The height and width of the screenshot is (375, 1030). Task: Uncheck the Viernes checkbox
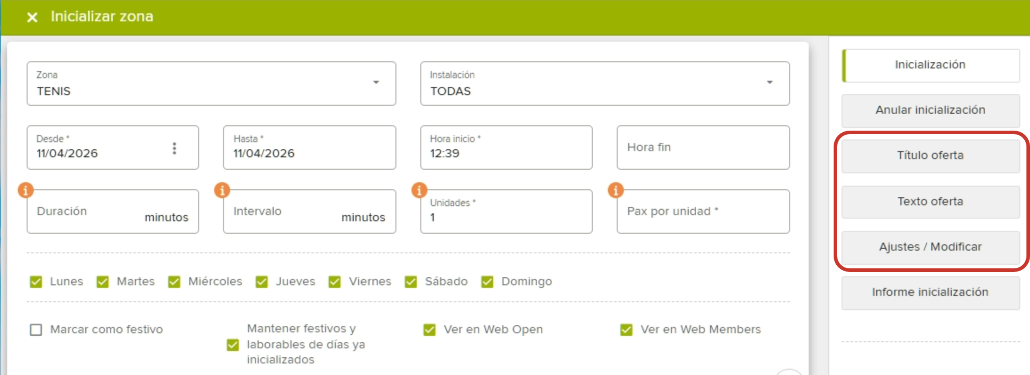point(335,282)
